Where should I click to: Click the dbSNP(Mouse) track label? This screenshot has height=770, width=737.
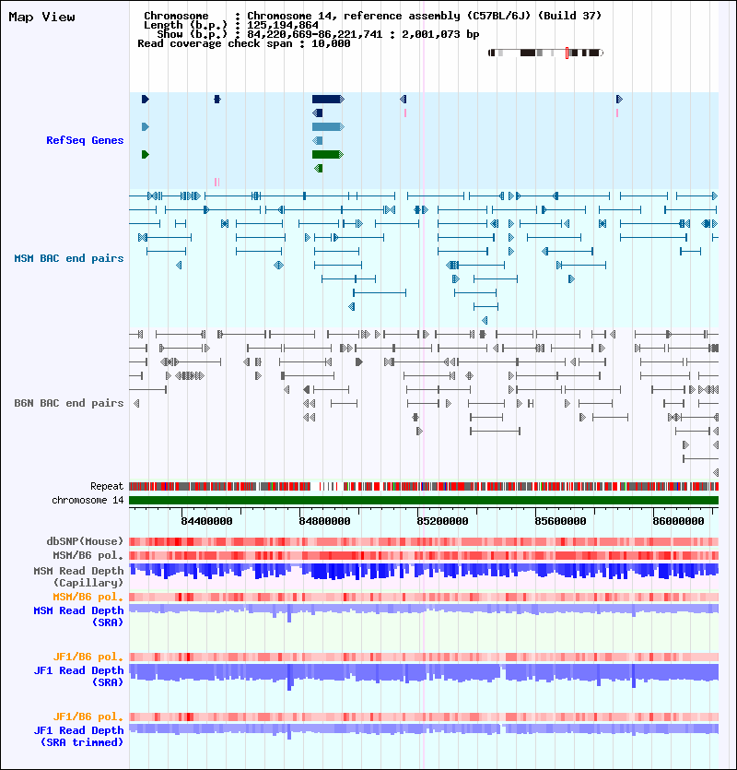(x=85, y=541)
